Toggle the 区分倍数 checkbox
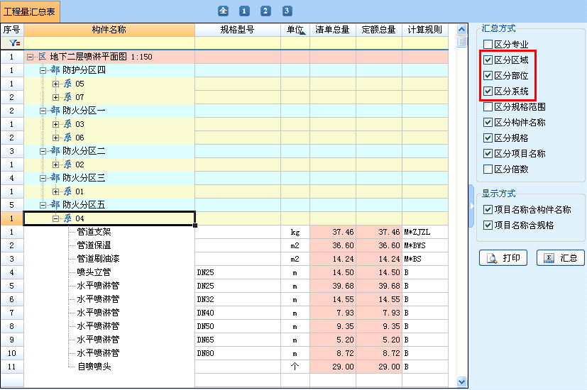The width and height of the screenshot is (587, 390). [x=488, y=169]
